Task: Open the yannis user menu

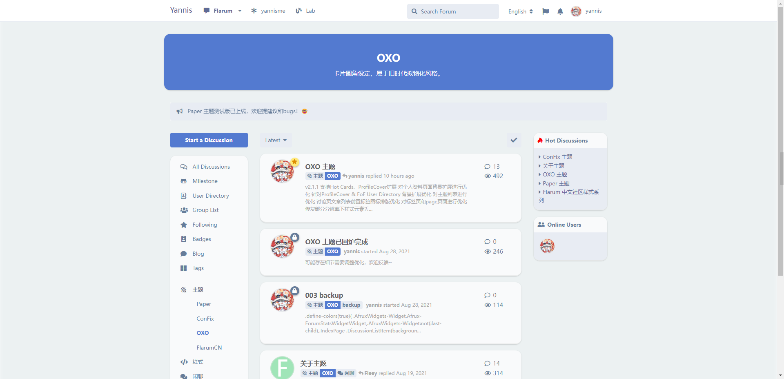Action: point(586,11)
